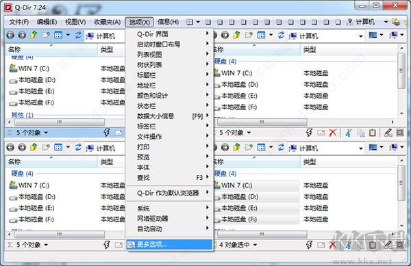Click view mode icon in top-left pane
411x266 pixels.
pyautogui.click(x=58, y=35)
